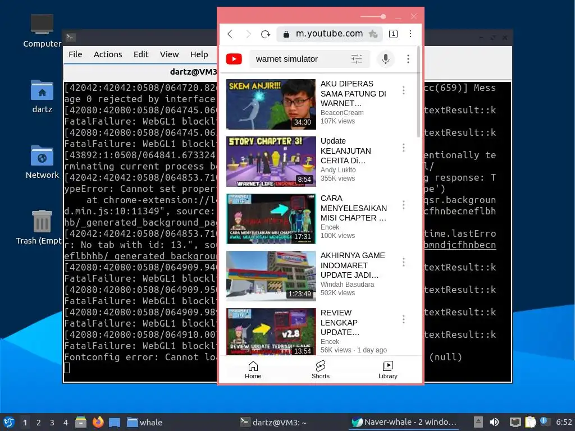Click the Windah Basudara channel name
The height and width of the screenshot is (431, 575).
(x=347, y=284)
